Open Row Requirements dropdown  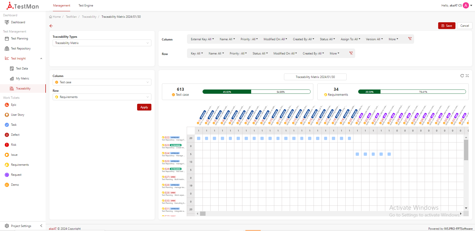tap(102, 97)
